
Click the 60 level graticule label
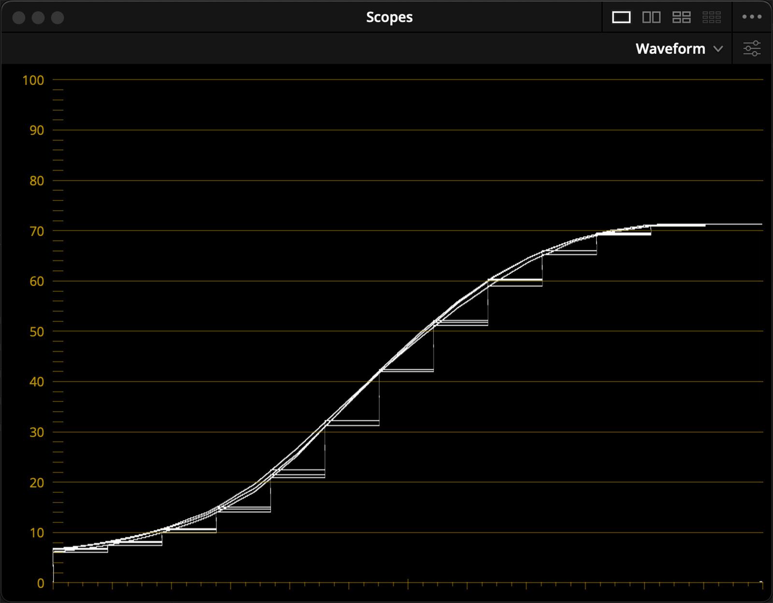(36, 281)
